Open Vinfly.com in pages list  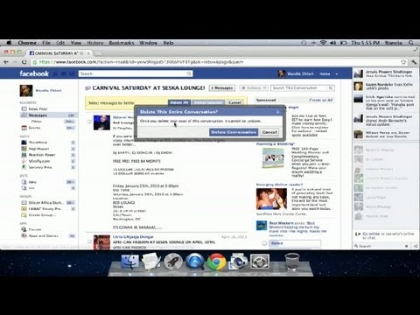pos(39,161)
